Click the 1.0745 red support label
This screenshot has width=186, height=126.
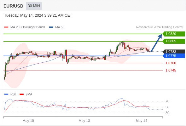pos(171,71)
